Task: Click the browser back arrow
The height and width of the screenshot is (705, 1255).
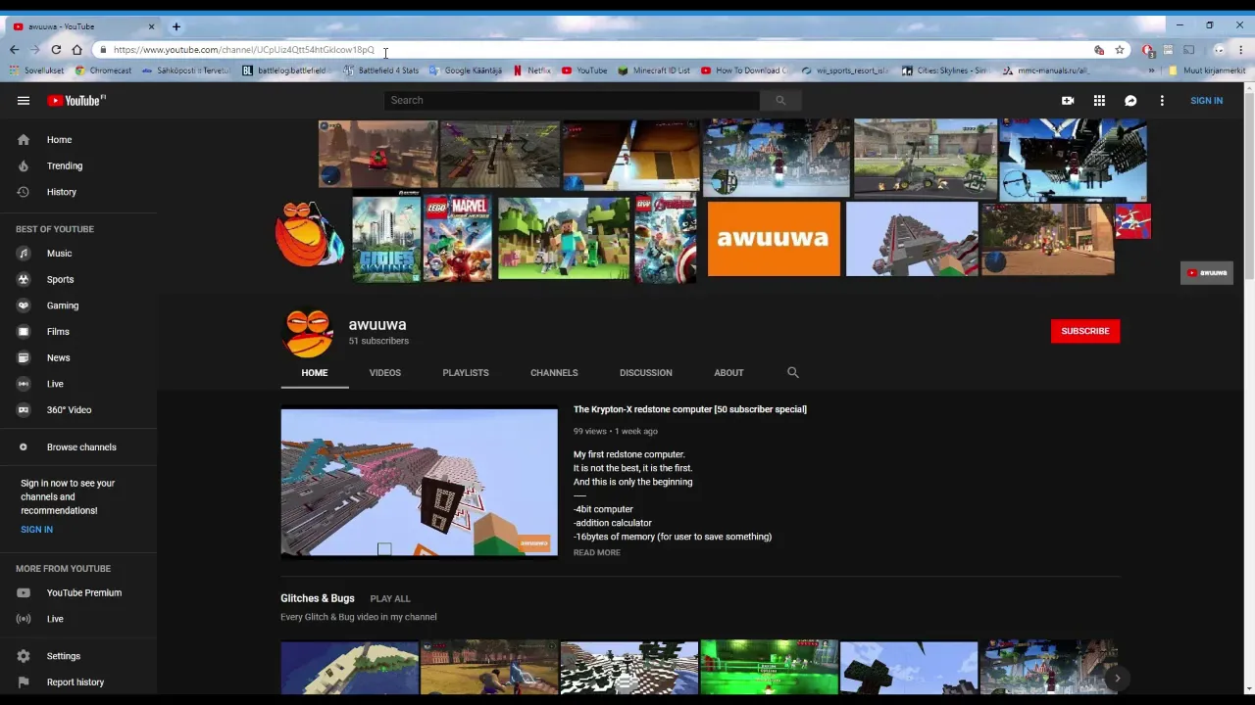Action: coord(14,50)
